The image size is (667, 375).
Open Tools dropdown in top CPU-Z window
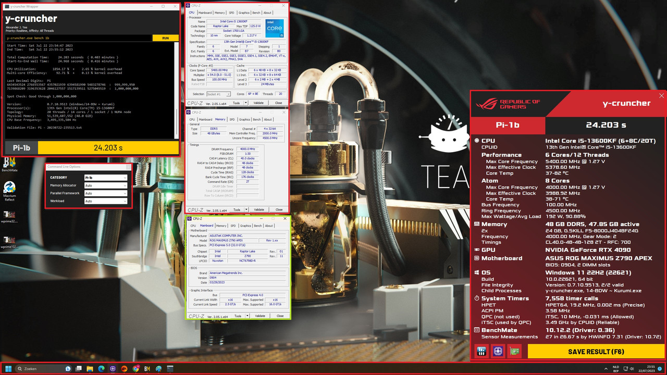239,103
